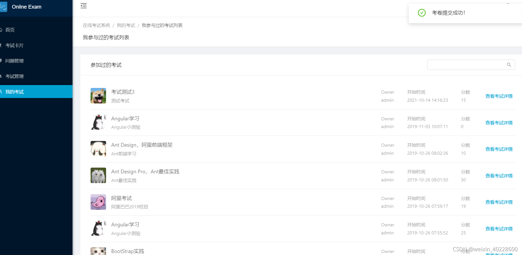This screenshot has height=255, width=522.
Task: Click the 测试考试 description text
Action: point(120,101)
